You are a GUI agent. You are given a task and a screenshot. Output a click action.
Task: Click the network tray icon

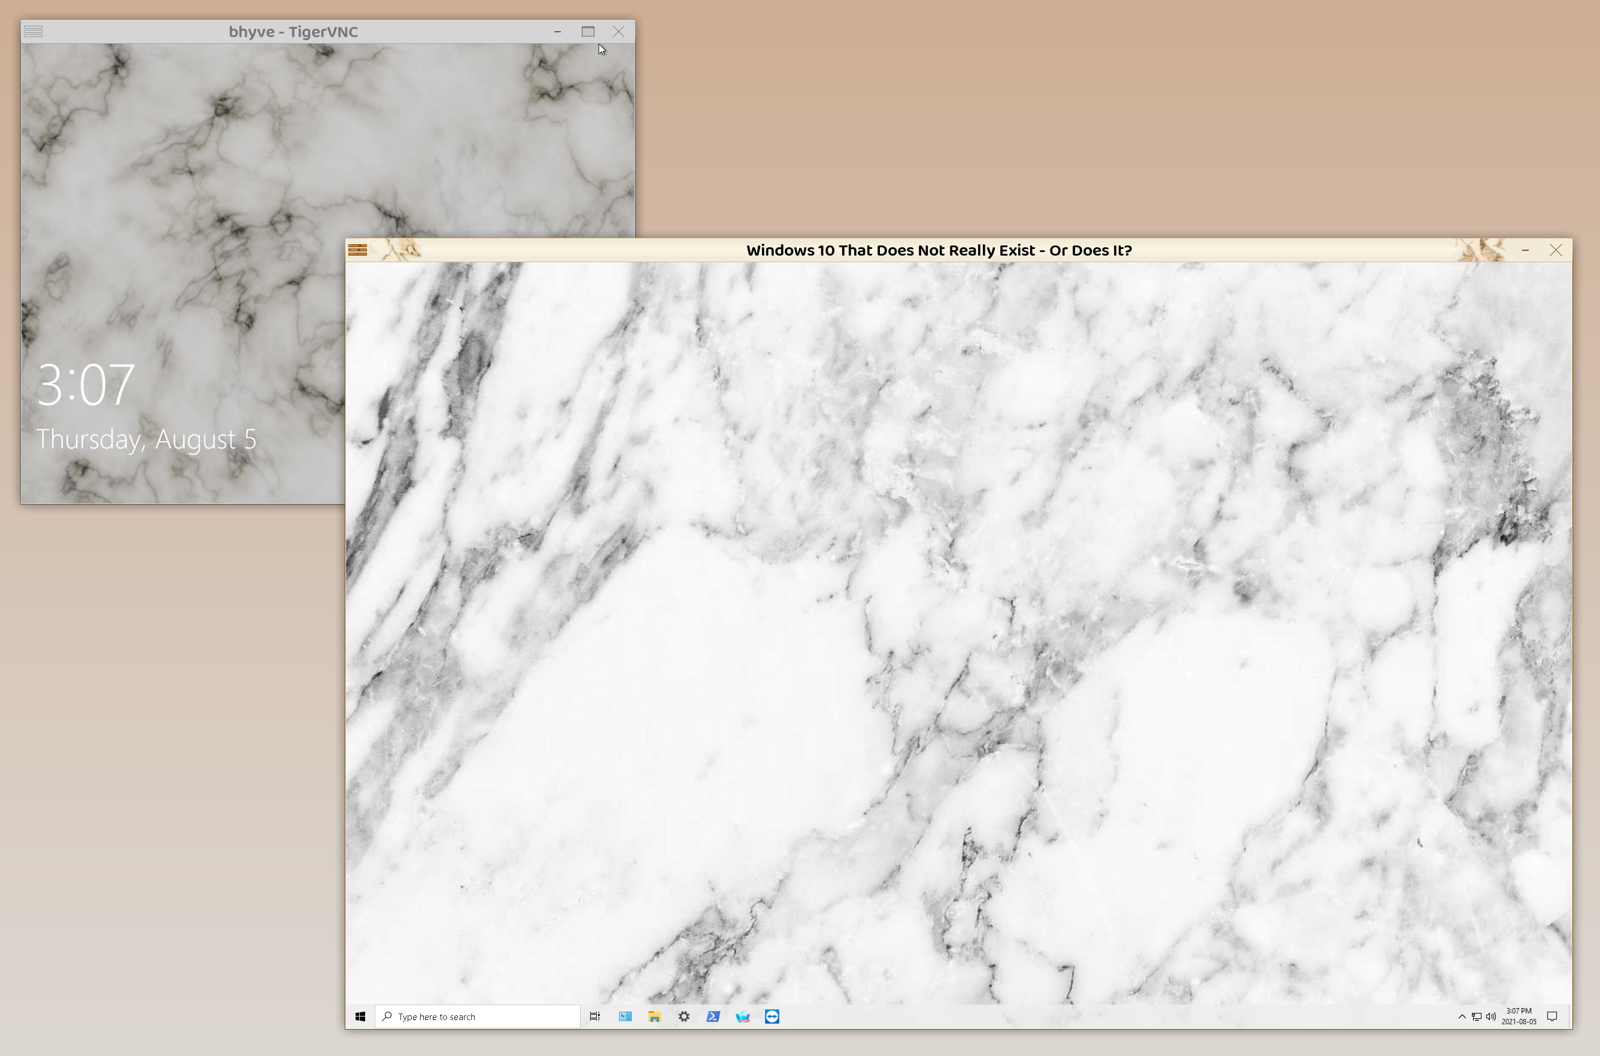click(x=1476, y=1016)
